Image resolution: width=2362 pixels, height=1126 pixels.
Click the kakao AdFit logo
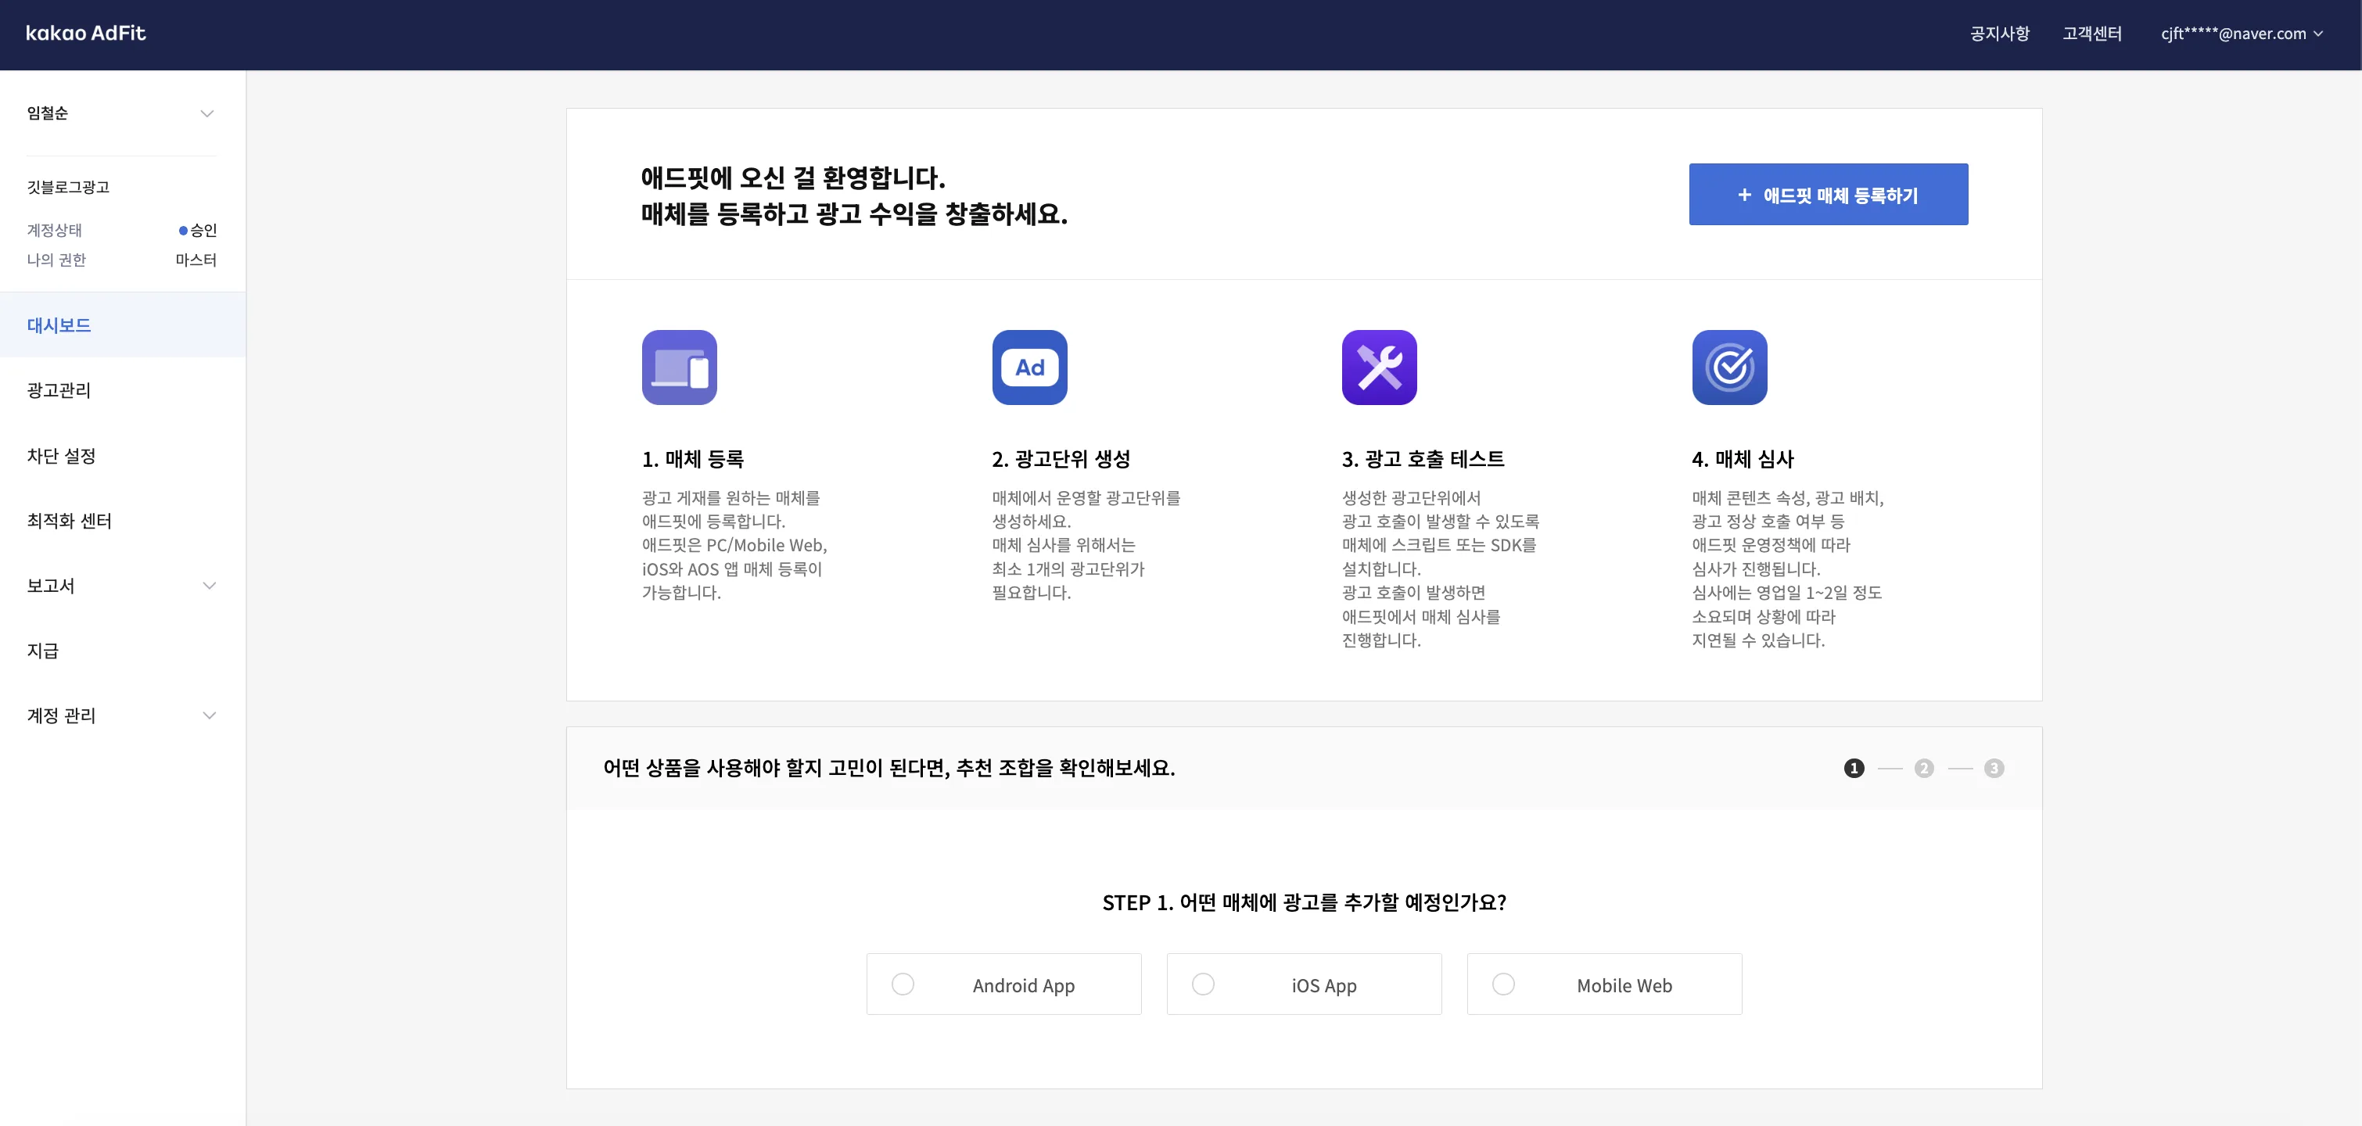tap(85, 33)
